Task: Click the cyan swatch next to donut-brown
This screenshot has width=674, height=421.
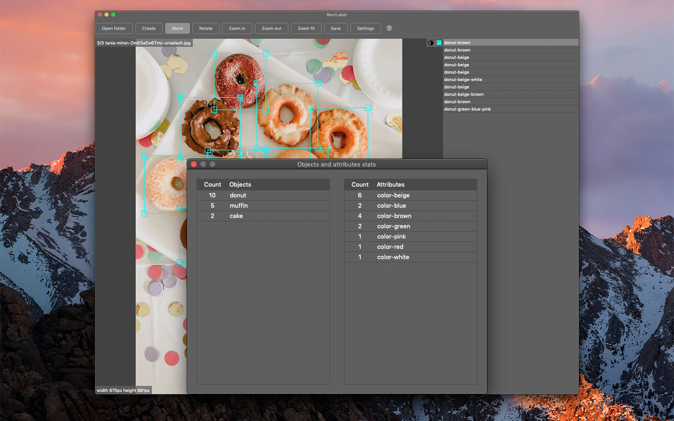Action: 439,43
